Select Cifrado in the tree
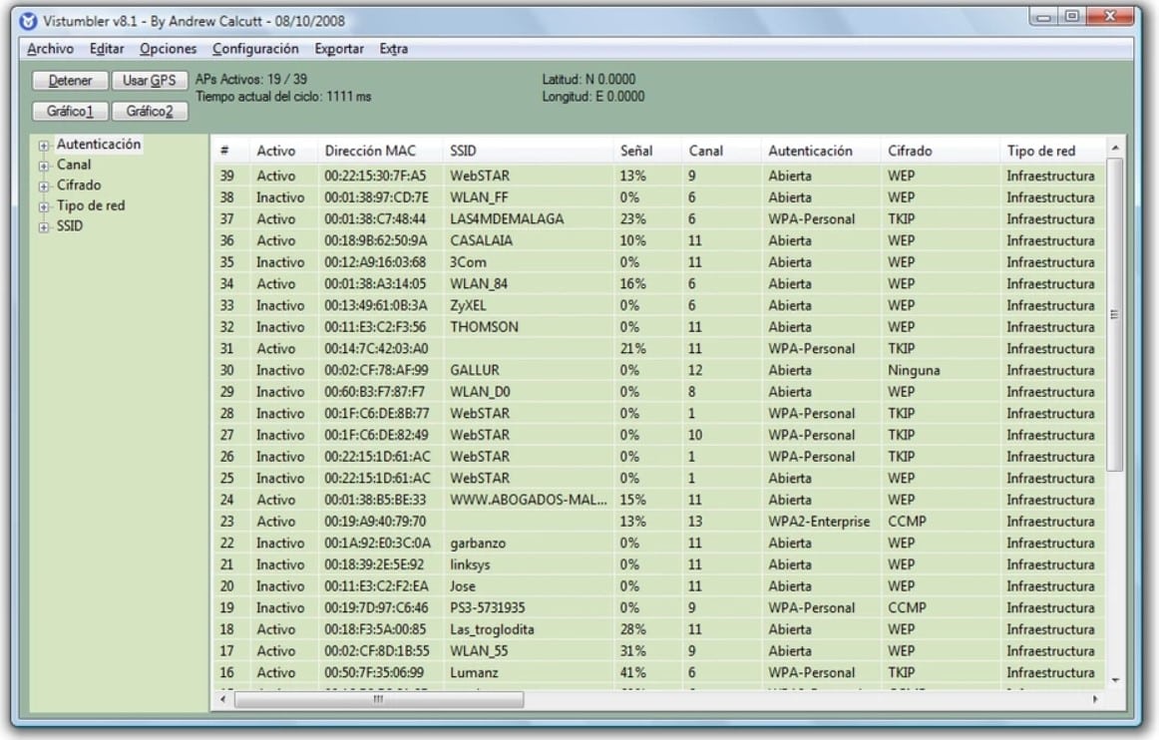 [79, 185]
